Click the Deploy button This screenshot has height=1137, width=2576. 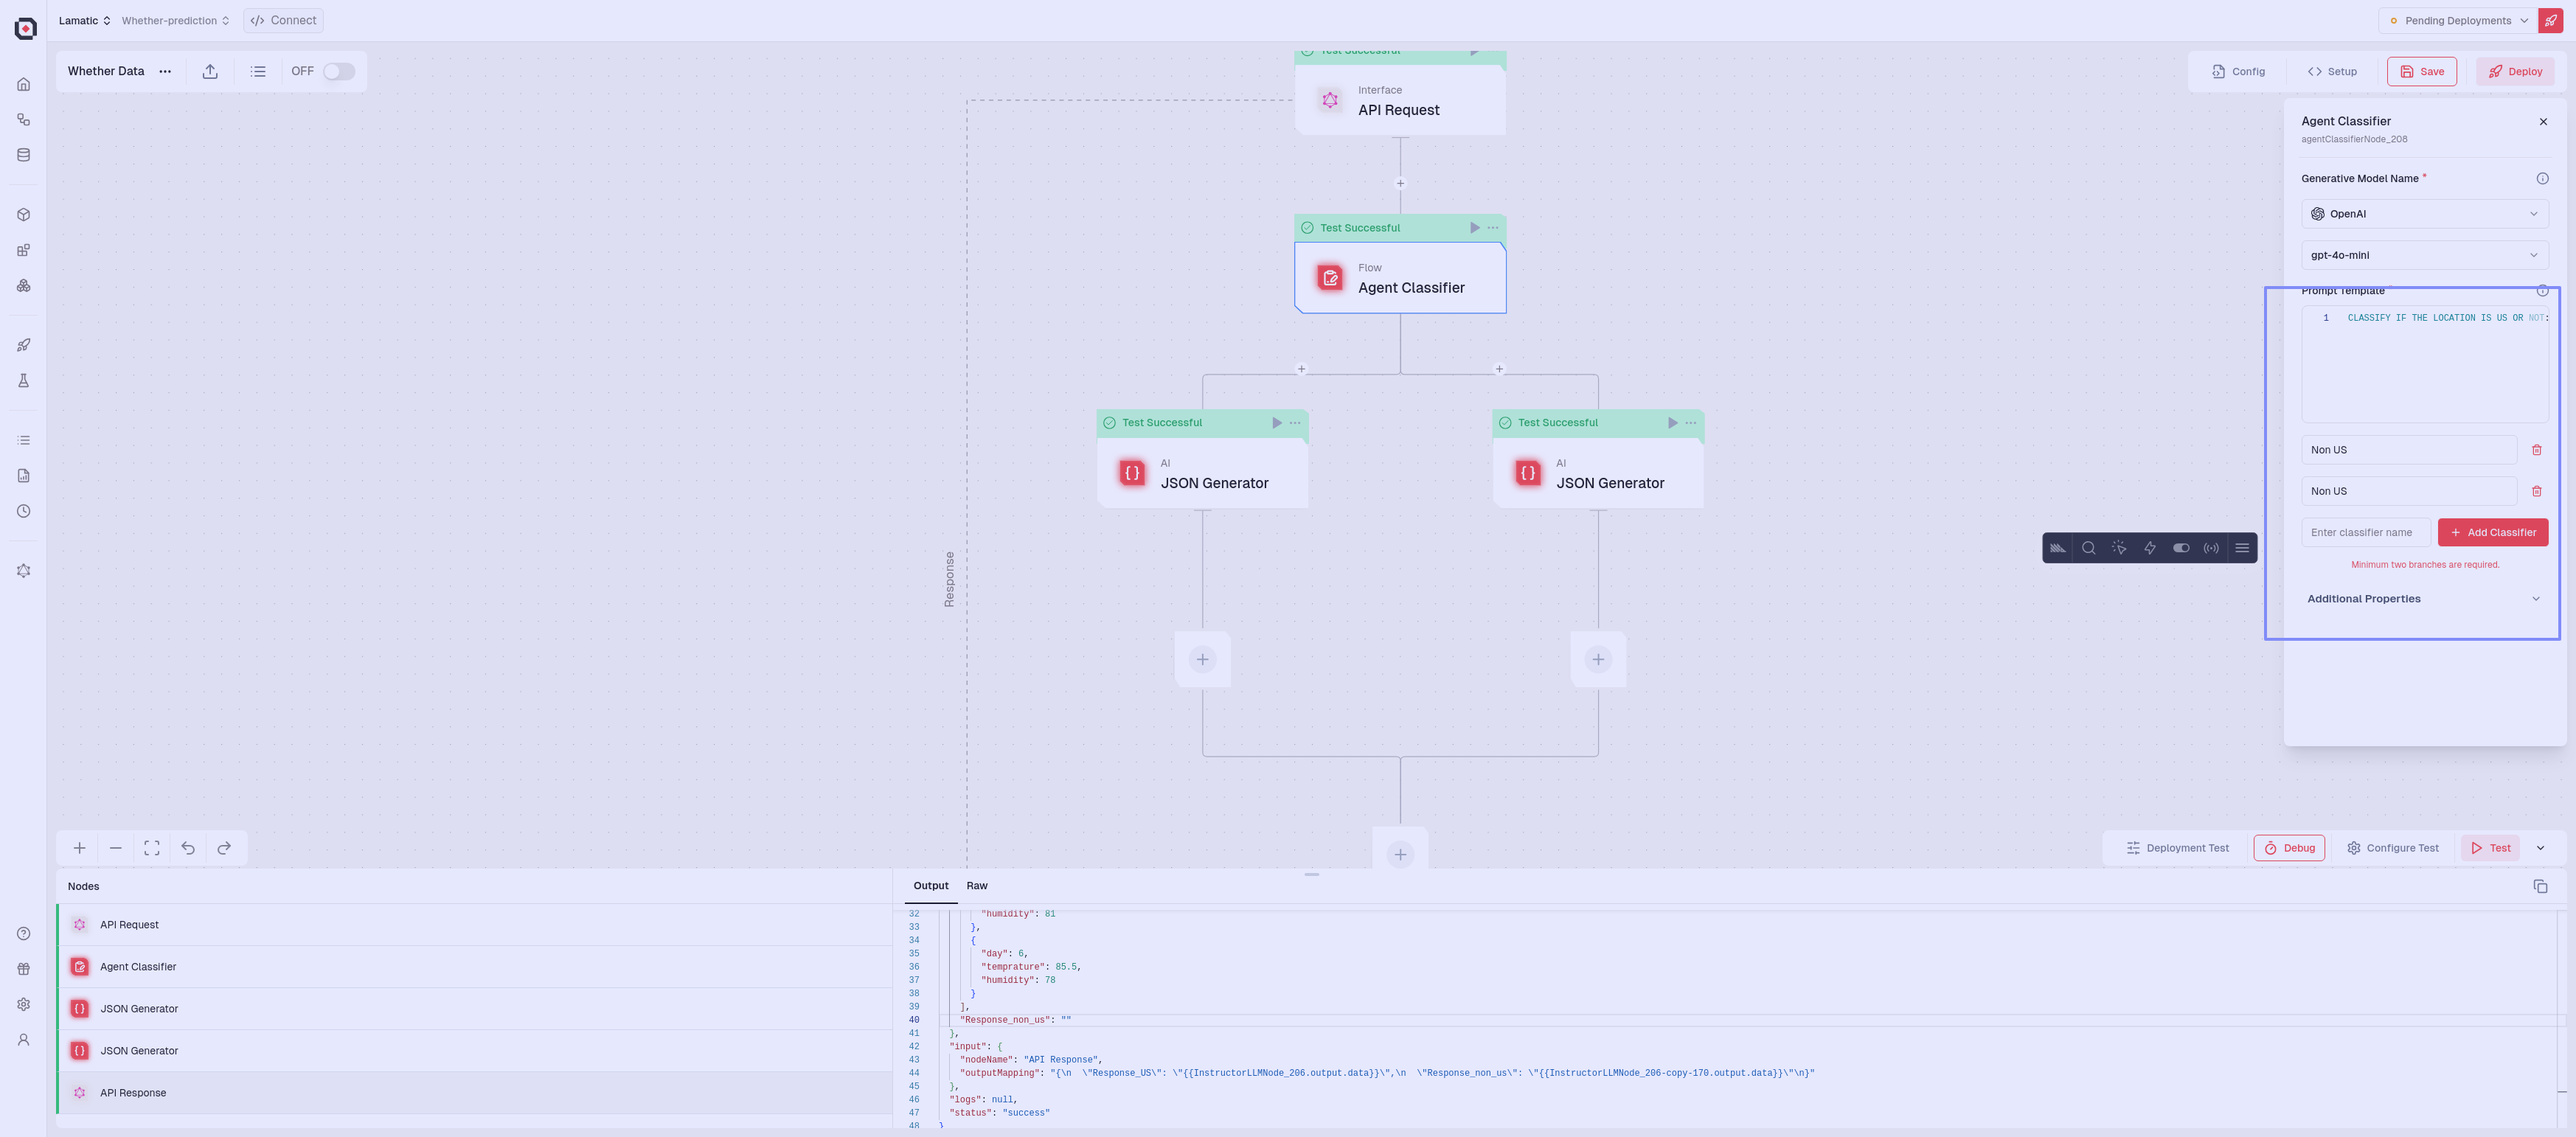2515,71
